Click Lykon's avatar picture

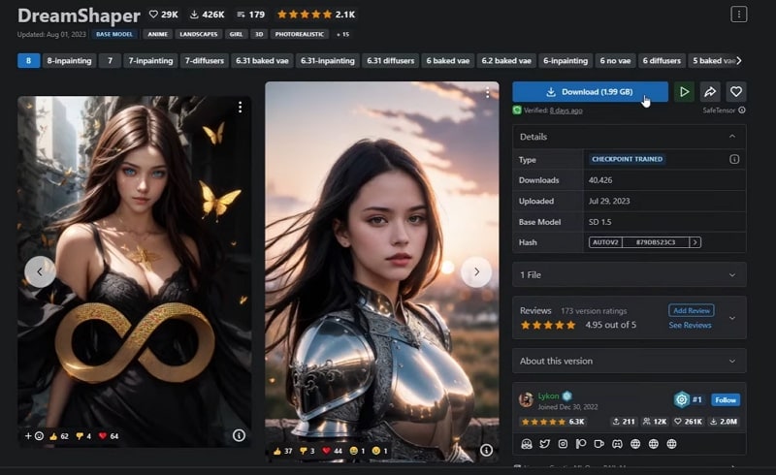coord(526,399)
